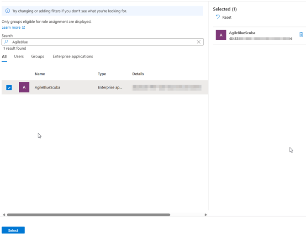This screenshot has height=237, width=306.
Task: Click the purple A avatar in results row
Action: point(24,87)
